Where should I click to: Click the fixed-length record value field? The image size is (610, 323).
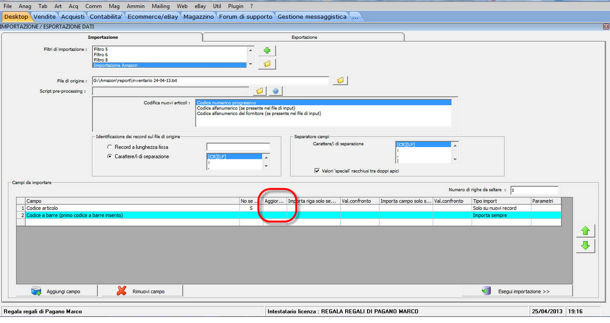click(238, 147)
